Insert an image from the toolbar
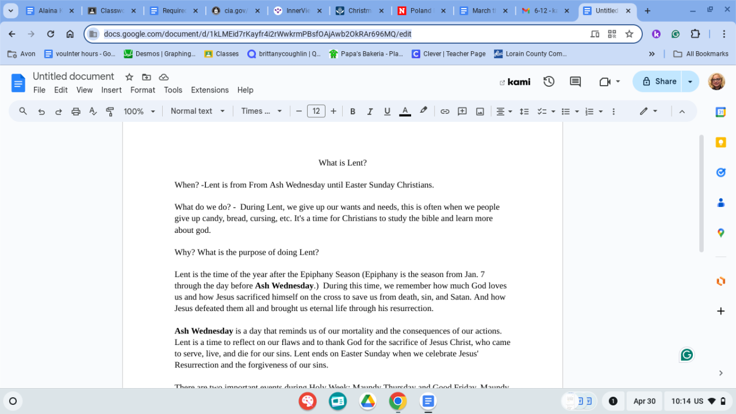Image resolution: width=736 pixels, height=414 pixels. 480,112
